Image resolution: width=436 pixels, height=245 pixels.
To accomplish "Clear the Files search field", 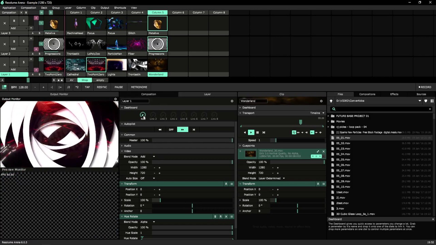I will [430, 109].
